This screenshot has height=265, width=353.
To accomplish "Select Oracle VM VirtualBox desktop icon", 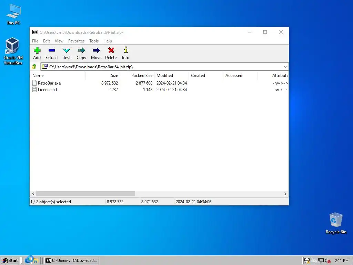I will (x=13, y=51).
